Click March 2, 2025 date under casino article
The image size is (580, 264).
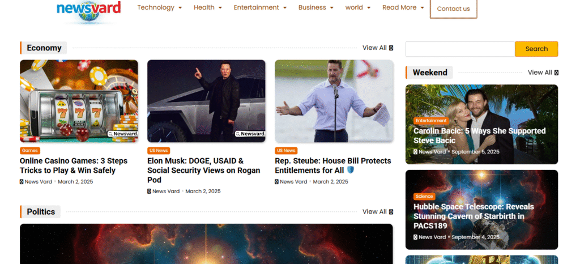[75, 181]
